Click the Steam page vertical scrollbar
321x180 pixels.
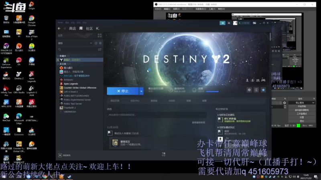tap(270, 37)
